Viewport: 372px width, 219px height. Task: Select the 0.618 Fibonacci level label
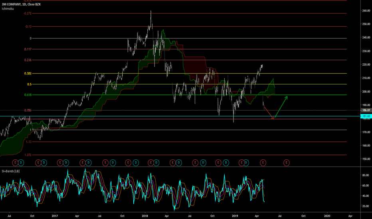(x=28, y=95)
